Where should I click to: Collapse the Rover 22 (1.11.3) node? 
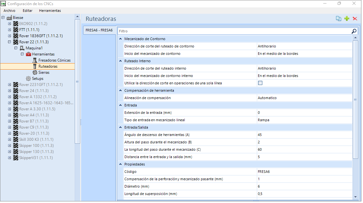tap(10, 42)
